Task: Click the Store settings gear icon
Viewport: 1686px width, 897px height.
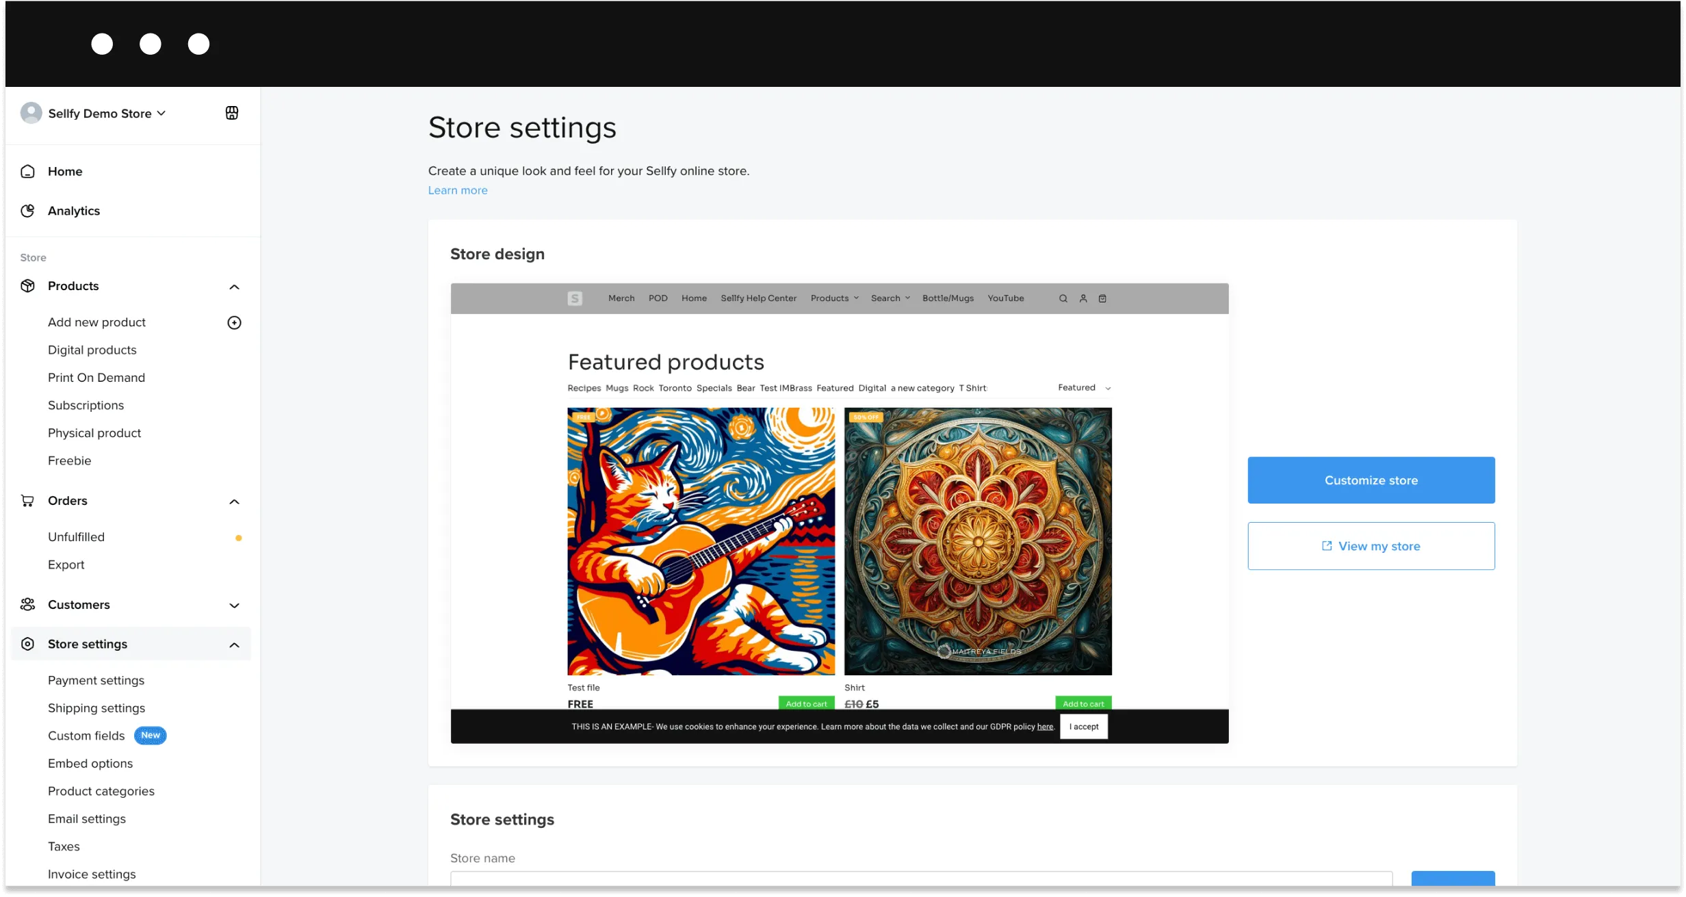Action: click(27, 644)
